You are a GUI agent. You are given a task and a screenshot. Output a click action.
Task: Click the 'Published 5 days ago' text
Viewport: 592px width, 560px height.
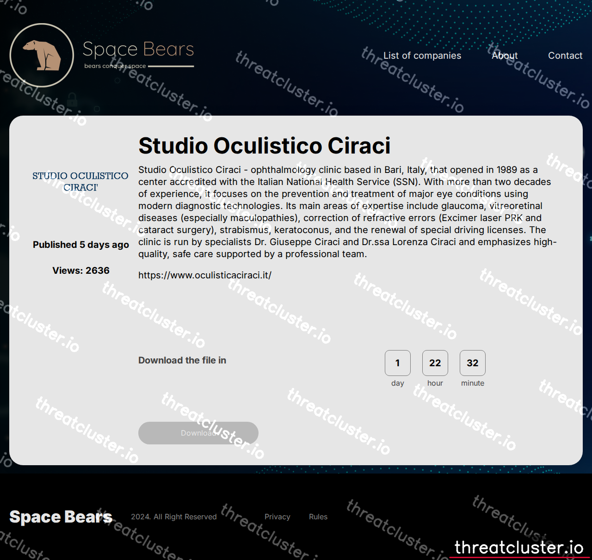tap(81, 245)
